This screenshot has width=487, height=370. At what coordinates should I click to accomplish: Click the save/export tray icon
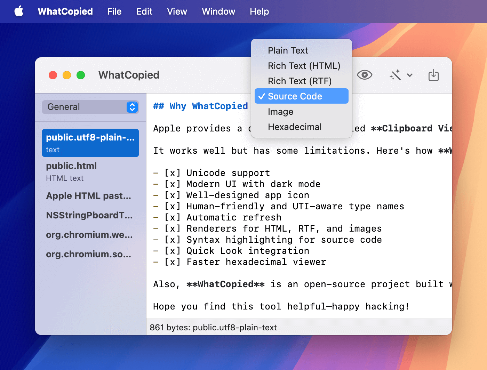pos(433,75)
